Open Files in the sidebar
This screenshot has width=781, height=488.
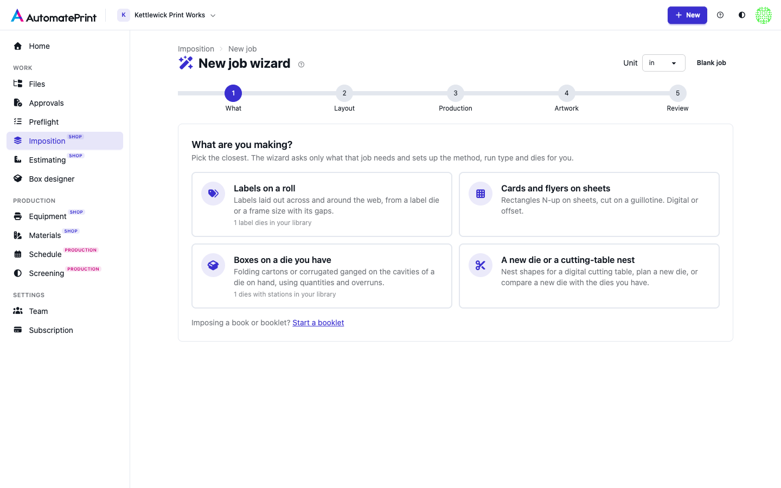coord(65,84)
